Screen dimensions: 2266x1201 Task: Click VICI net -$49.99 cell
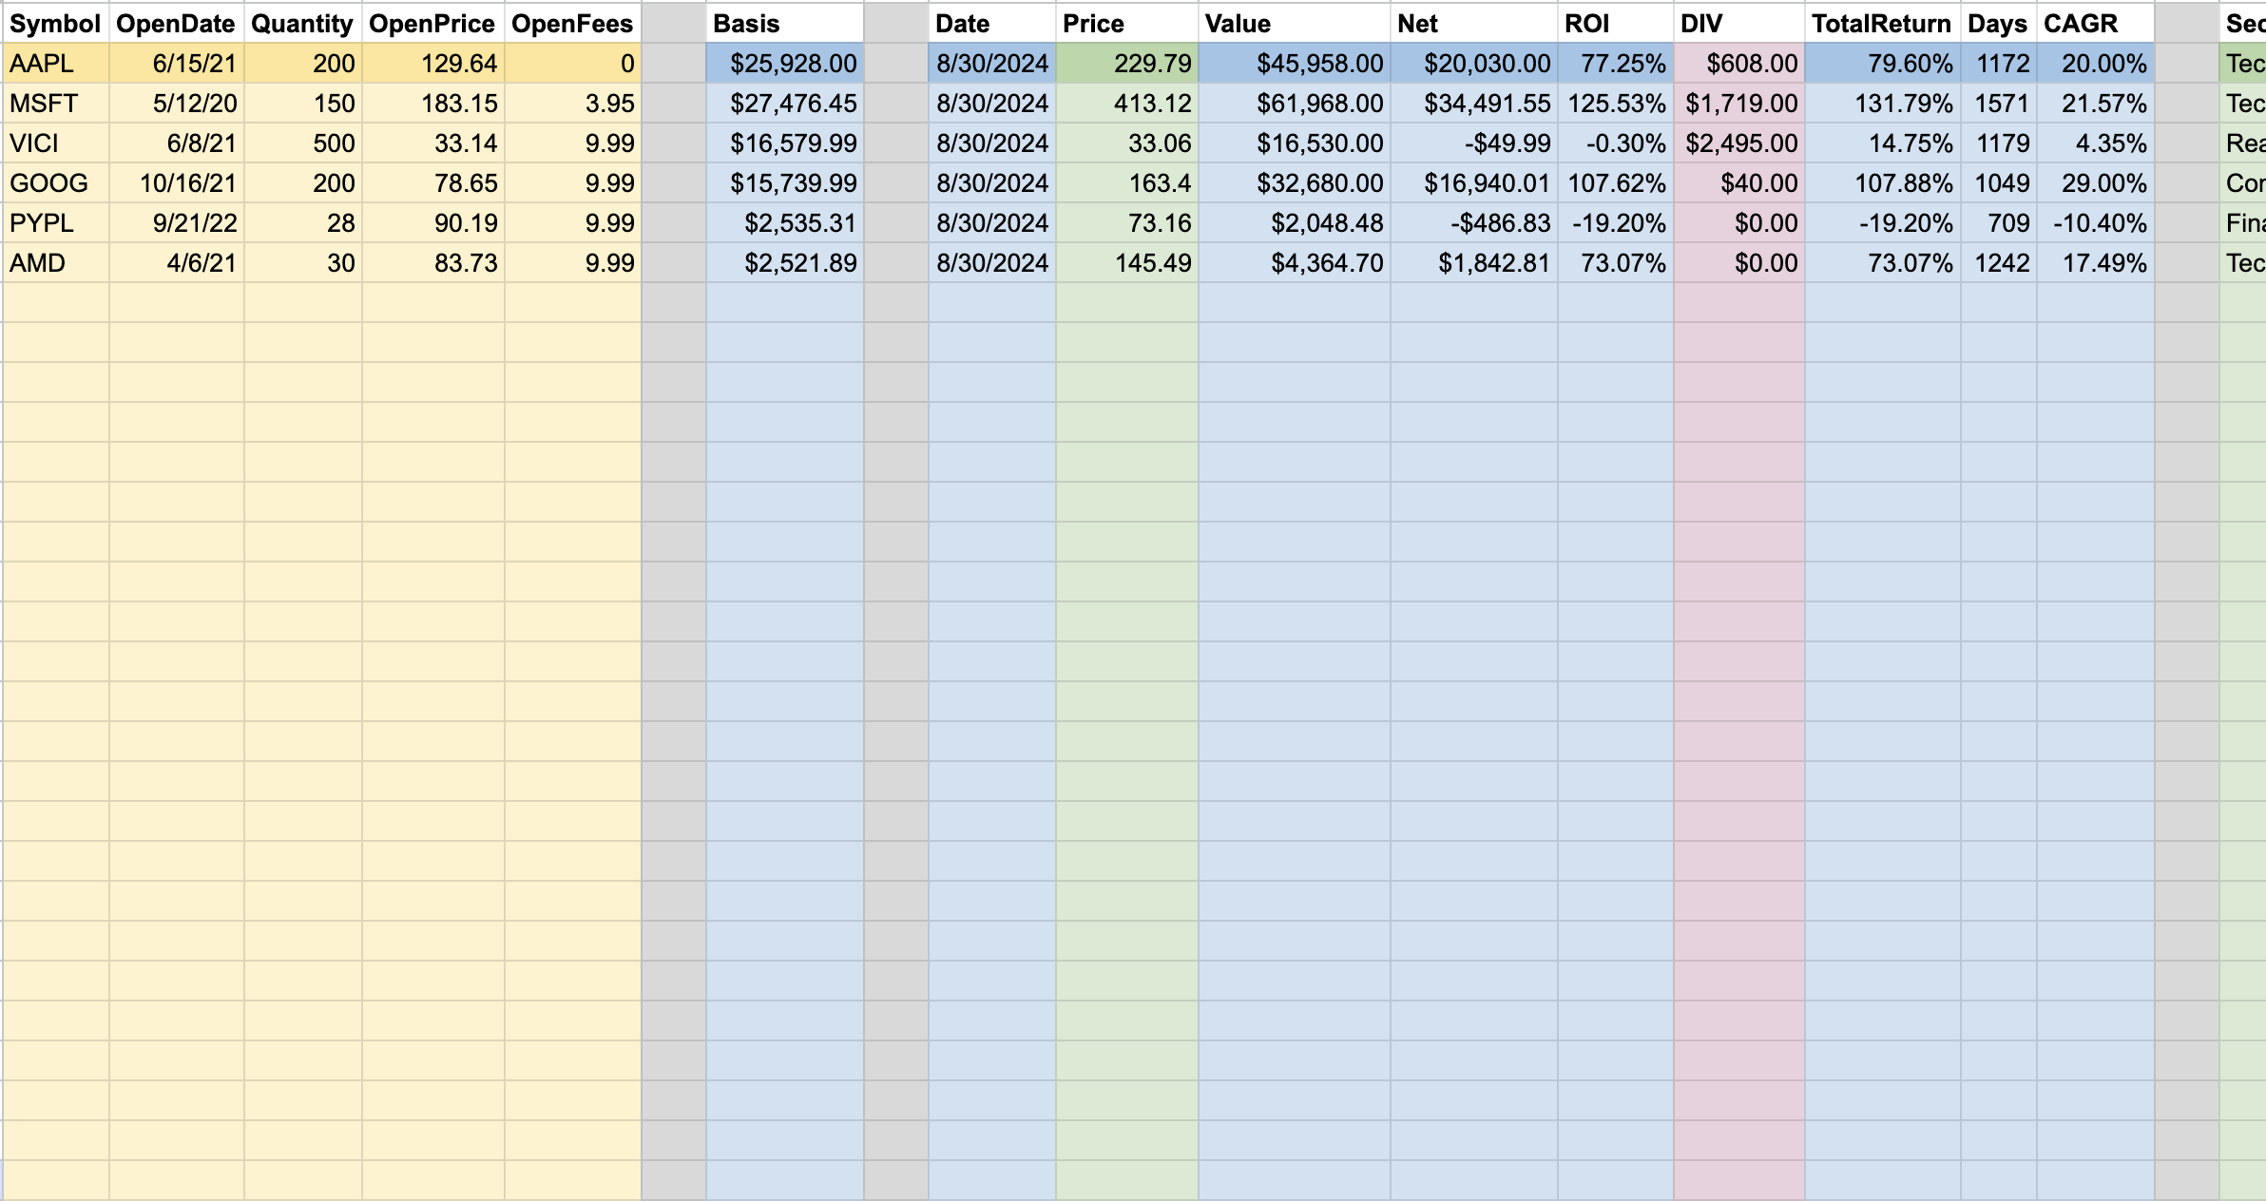(1474, 143)
